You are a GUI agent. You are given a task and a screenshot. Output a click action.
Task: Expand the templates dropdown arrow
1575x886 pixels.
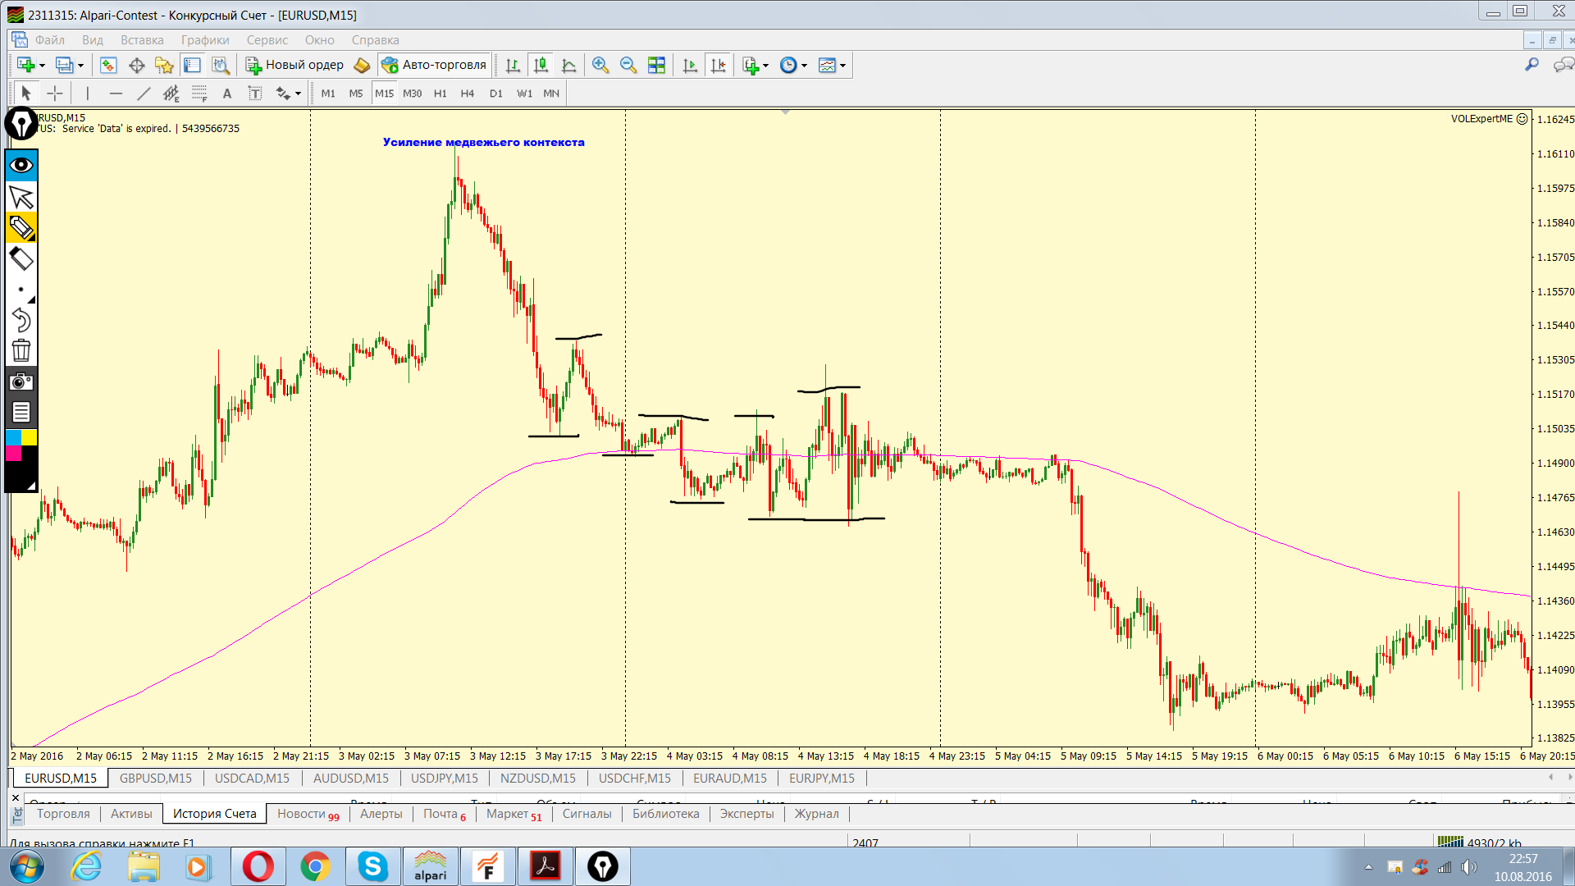tap(842, 66)
